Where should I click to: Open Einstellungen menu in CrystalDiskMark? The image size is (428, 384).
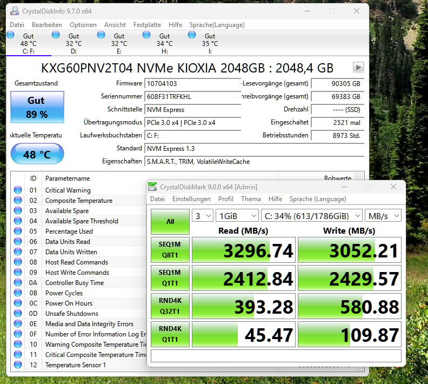pyautogui.click(x=191, y=199)
